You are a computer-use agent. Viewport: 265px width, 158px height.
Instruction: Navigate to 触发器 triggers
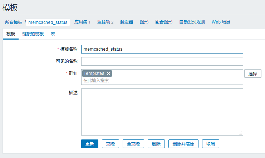(127, 22)
